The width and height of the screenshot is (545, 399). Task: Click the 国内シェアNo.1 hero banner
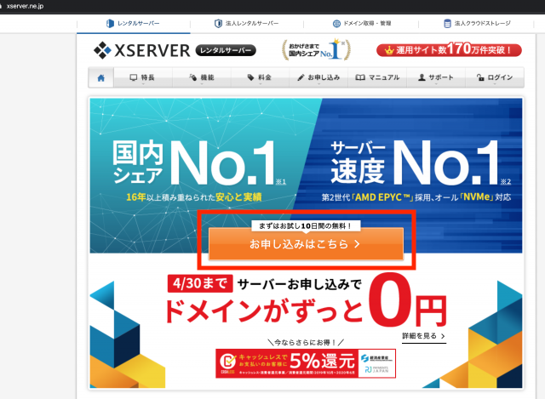[x=200, y=168]
